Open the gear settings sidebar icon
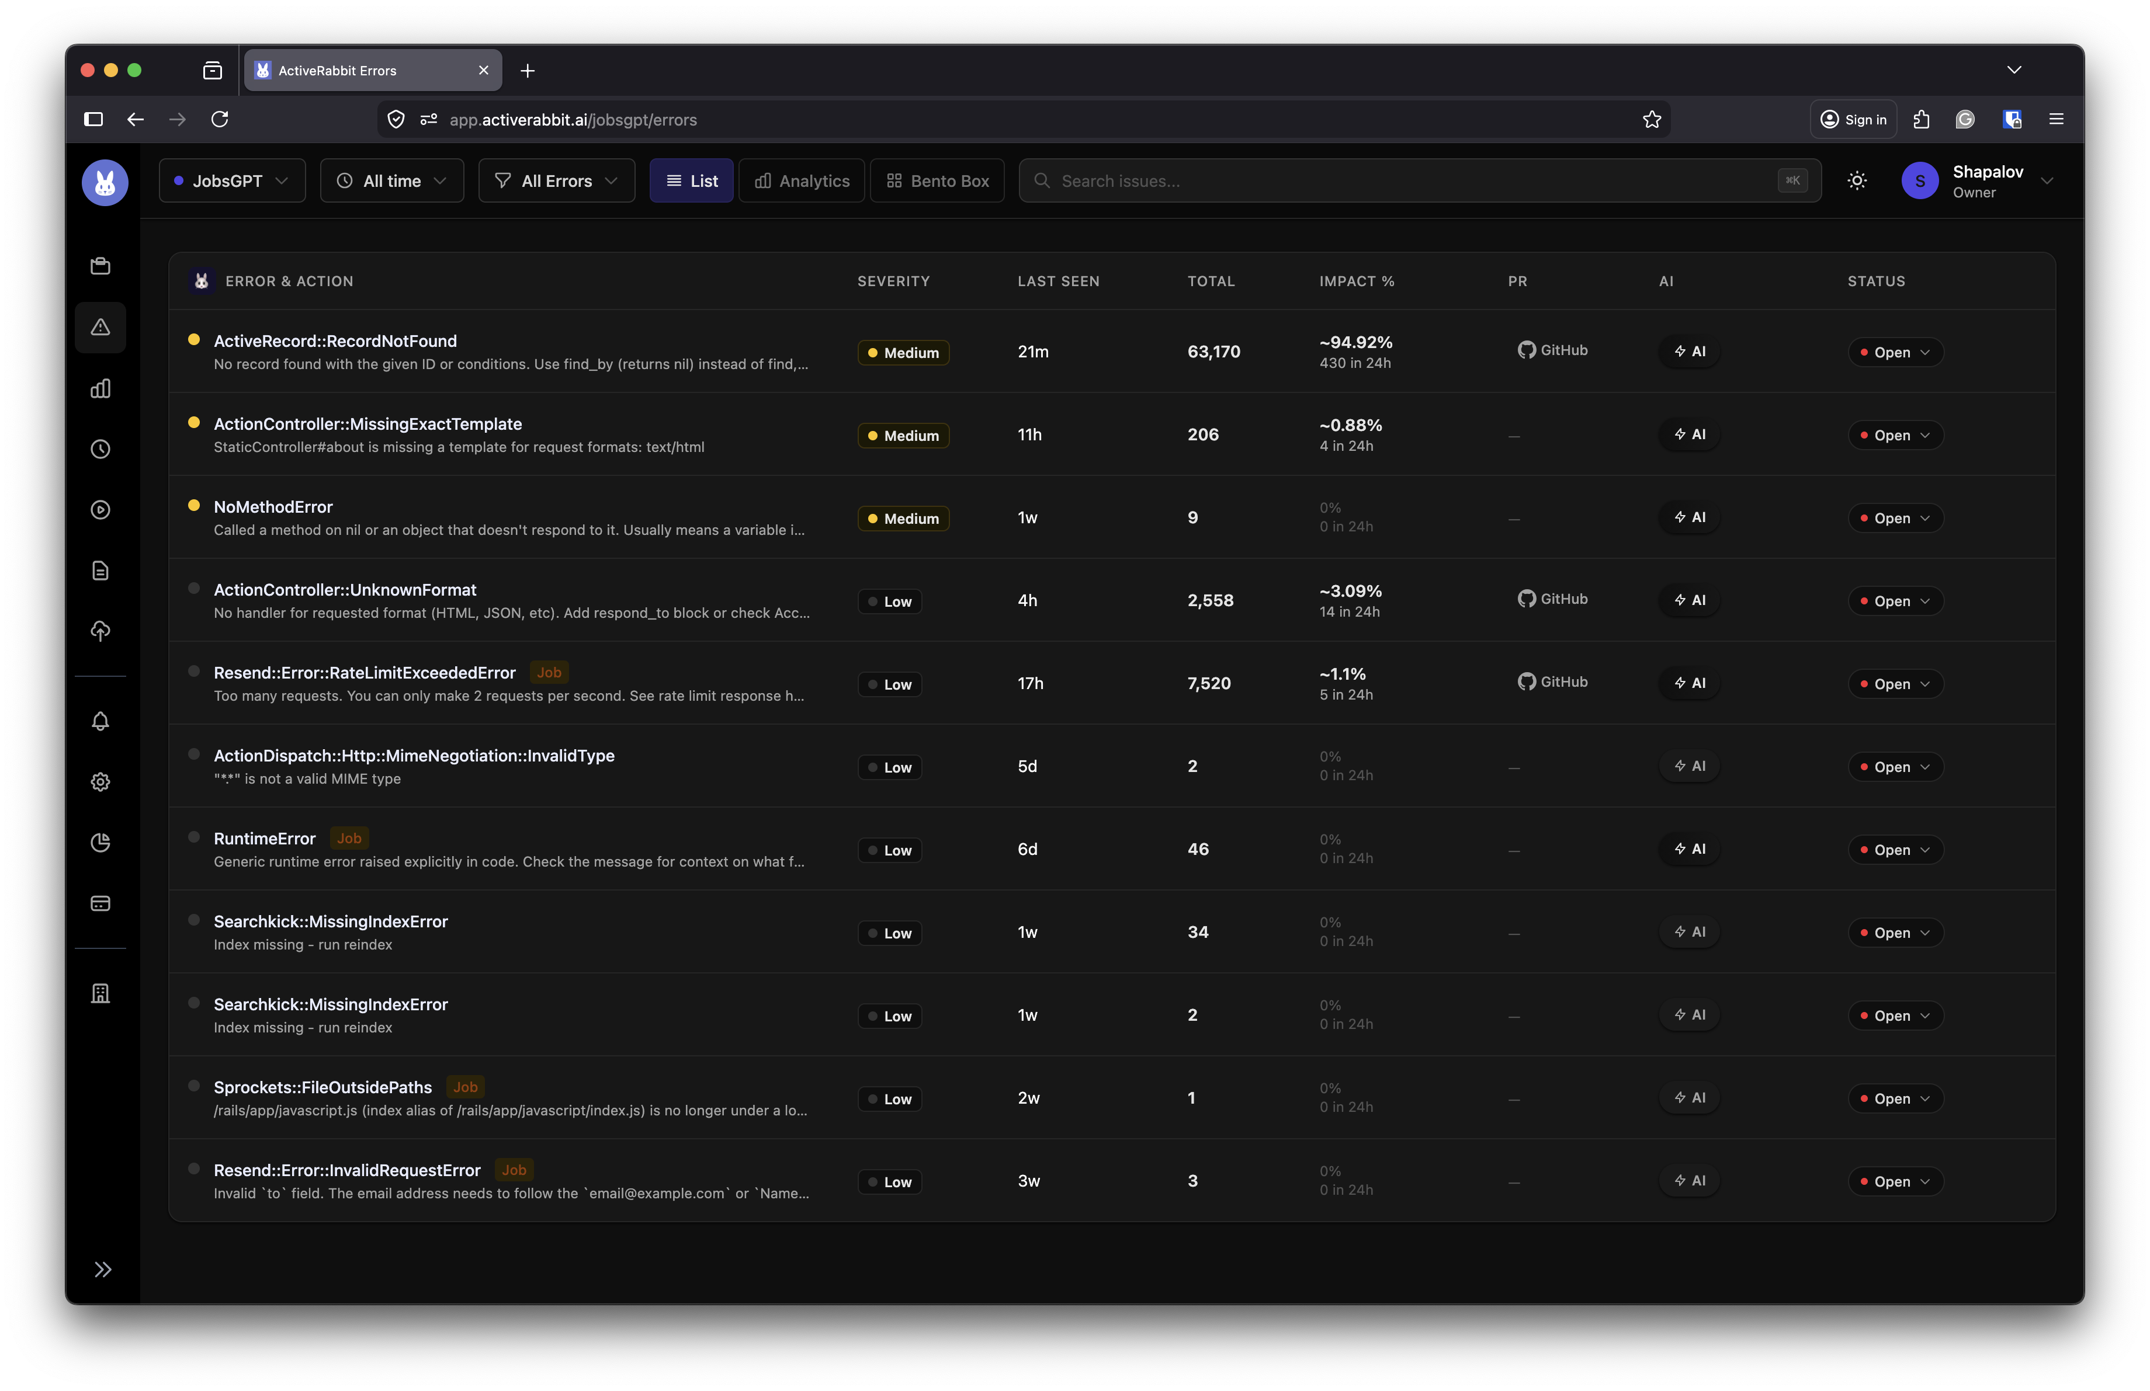 [100, 782]
